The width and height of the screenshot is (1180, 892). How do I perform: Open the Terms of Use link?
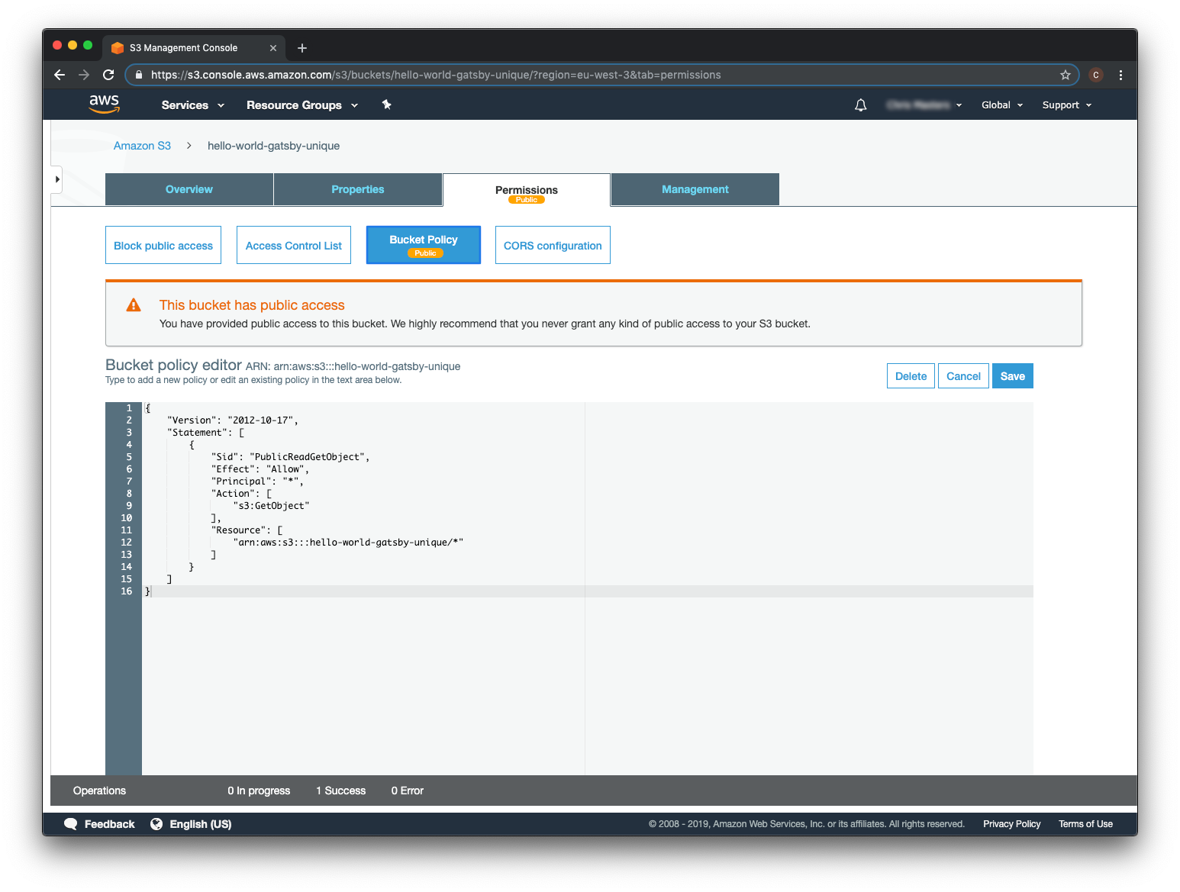(x=1085, y=824)
